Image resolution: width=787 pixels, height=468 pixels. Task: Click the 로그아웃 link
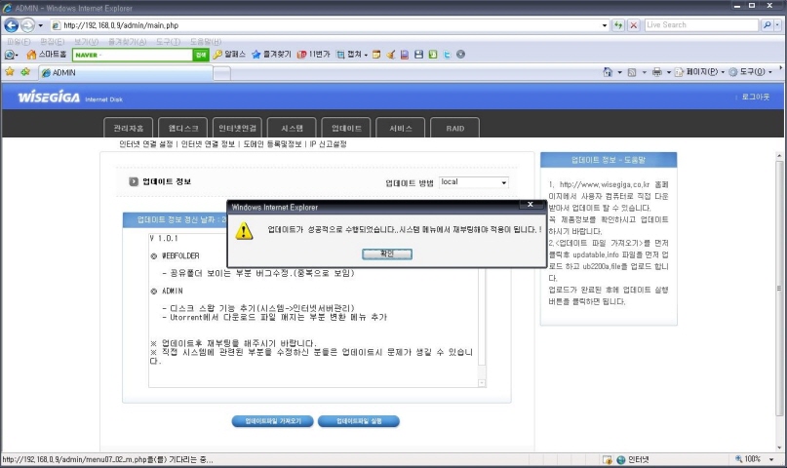[755, 97]
